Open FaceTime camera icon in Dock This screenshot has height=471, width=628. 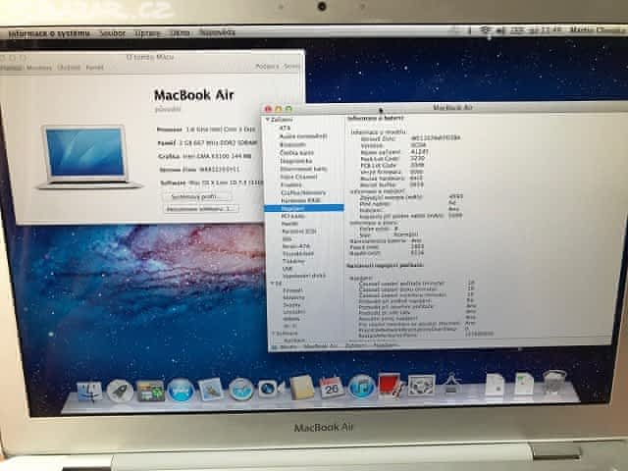point(271,389)
